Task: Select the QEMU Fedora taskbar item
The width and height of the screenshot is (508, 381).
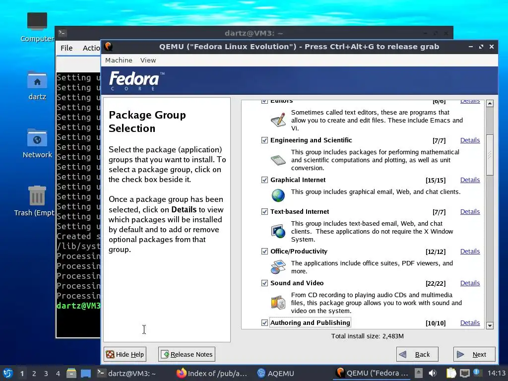Action: (372, 373)
